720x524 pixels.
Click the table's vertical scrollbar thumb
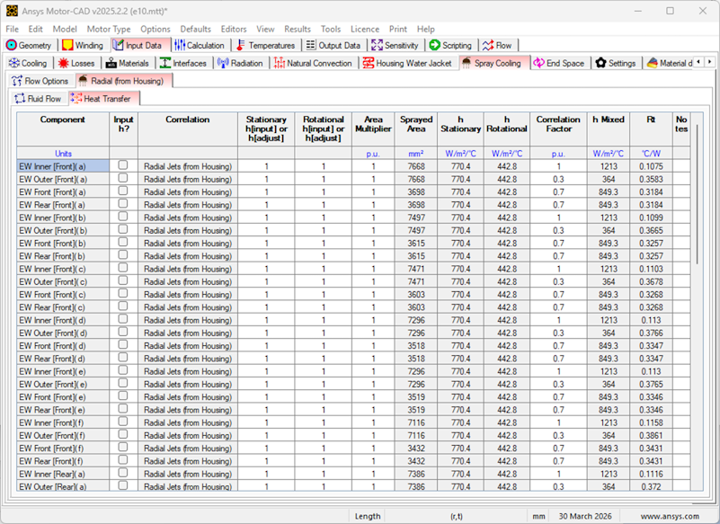(697, 193)
